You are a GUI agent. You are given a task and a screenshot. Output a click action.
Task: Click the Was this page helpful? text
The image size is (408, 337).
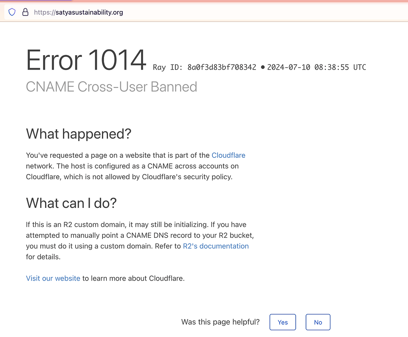coord(220,322)
